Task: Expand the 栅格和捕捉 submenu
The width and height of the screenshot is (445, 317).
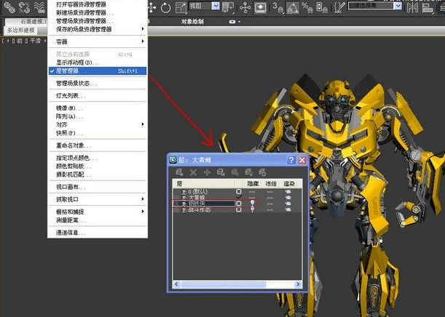Action: pyautogui.click(x=98, y=212)
